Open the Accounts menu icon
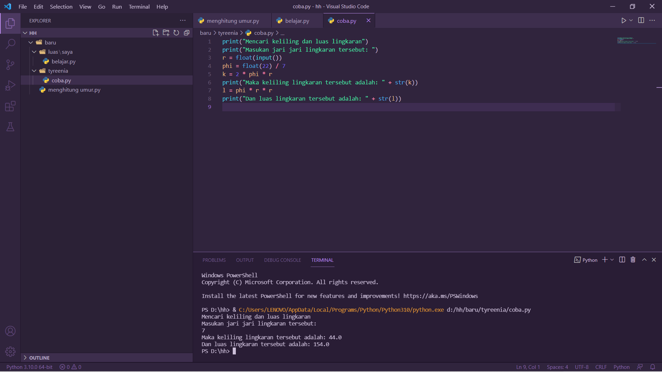This screenshot has height=372, width=662. (10, 331)
